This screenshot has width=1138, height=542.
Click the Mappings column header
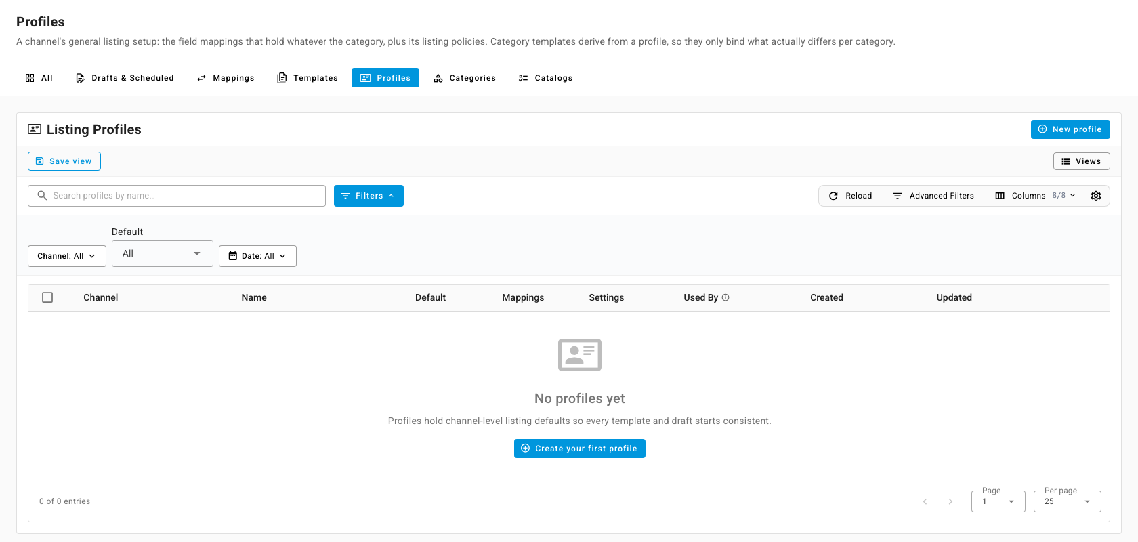[x=523, y=297]
